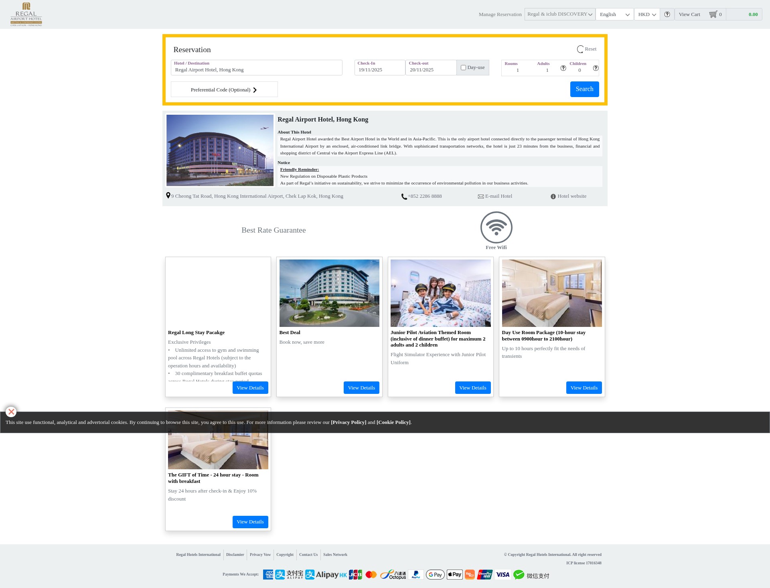The image size is (770, 588).
Task: Click the Search button
Action: [x=584, y=89]
